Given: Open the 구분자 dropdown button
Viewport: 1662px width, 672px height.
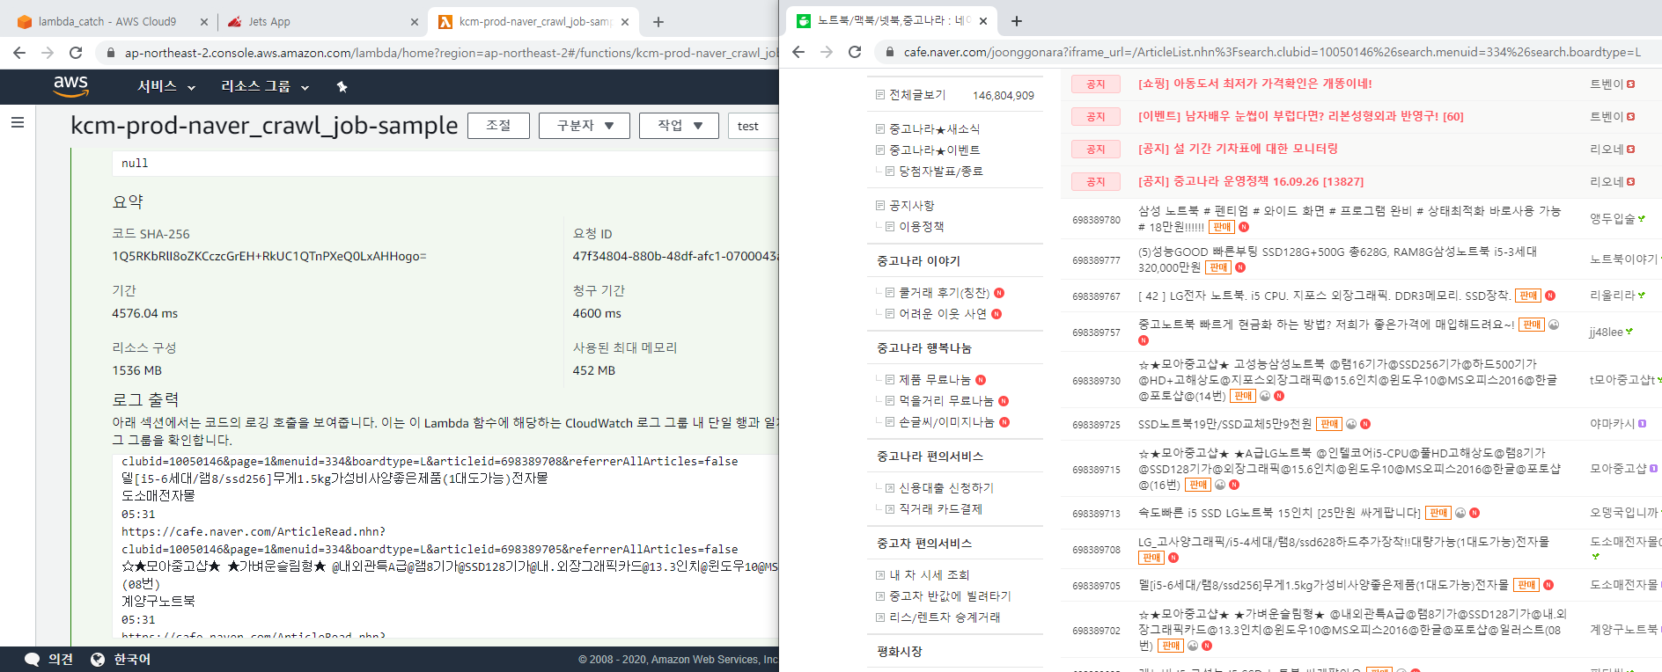Looking at the screenshot, I should (x=585, y=126).
